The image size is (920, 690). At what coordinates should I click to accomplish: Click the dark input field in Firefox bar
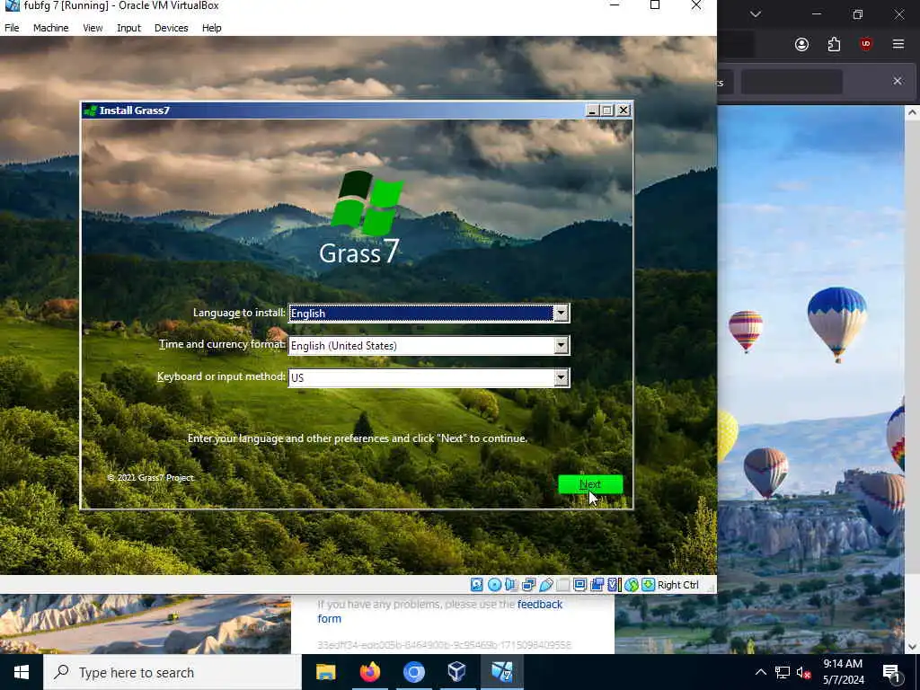point(792,81)
